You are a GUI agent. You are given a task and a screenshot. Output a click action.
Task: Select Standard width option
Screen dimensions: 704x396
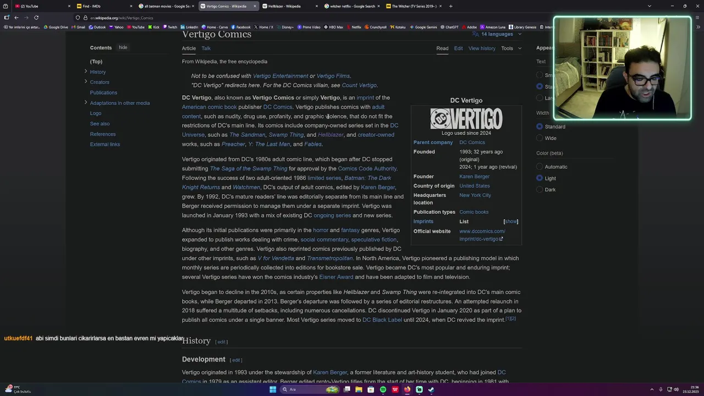coord(540,127)
